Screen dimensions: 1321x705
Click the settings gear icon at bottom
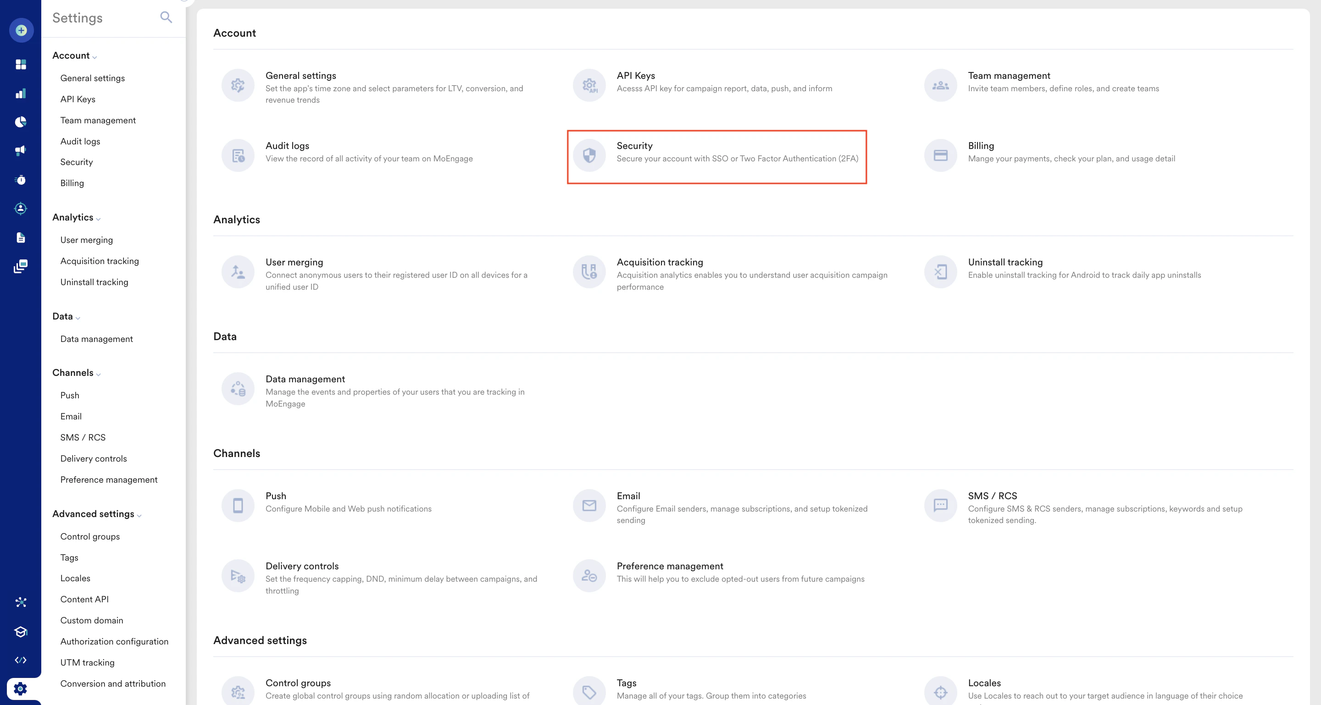tap(21, 688)
